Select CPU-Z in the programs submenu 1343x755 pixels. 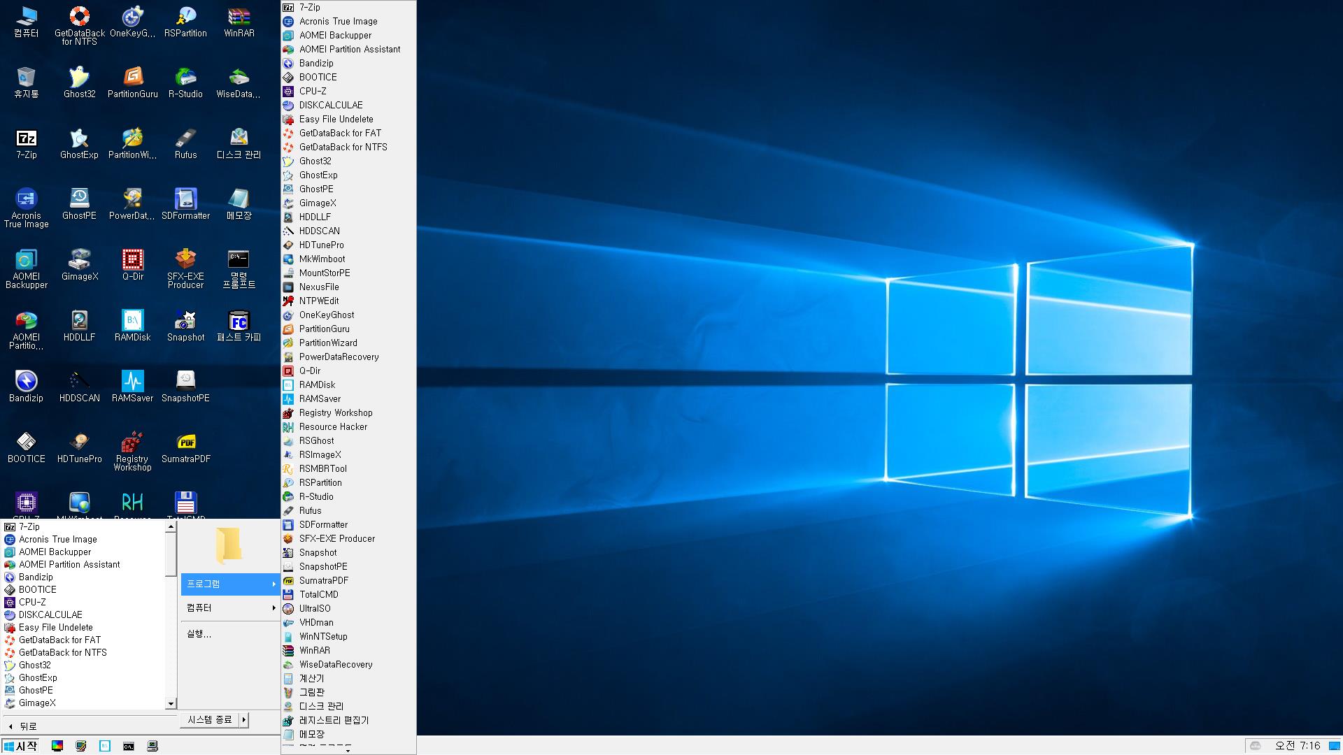pyautogui.click(x=348, y=91)
